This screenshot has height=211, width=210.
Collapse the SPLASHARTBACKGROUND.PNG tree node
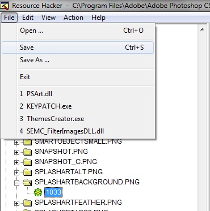coord(17,183)
